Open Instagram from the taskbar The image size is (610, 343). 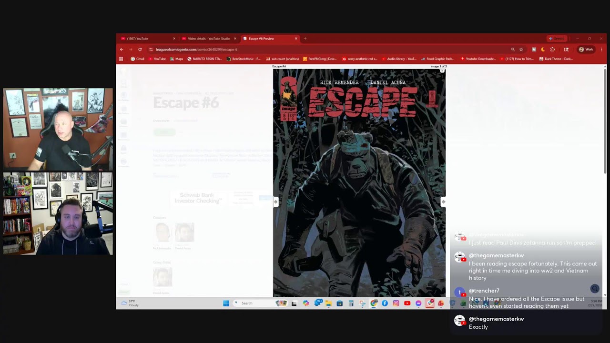tap(396, 303)
